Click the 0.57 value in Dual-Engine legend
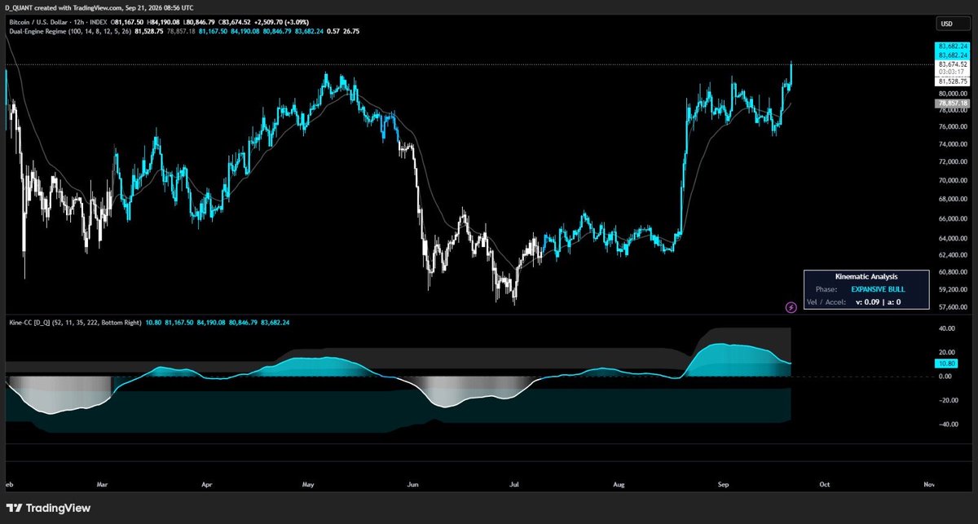 click(x=334, y=31)
